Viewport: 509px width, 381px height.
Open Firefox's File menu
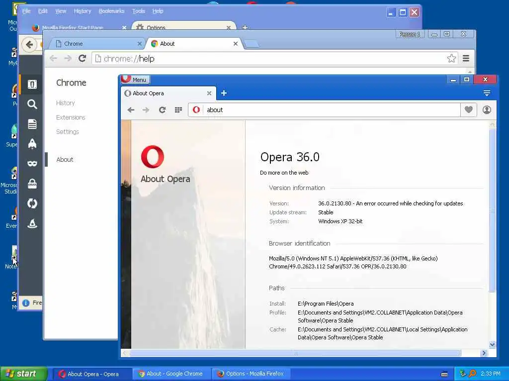[x=26, y=11]
